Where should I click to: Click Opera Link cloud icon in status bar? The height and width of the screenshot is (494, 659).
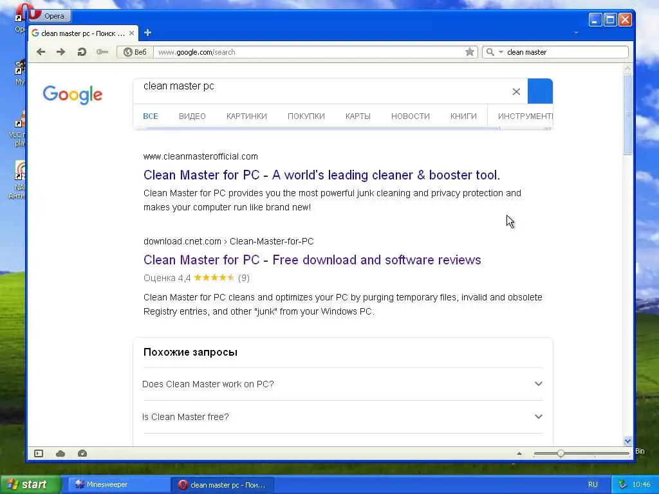pyautogui.click(x=60, y=453)
